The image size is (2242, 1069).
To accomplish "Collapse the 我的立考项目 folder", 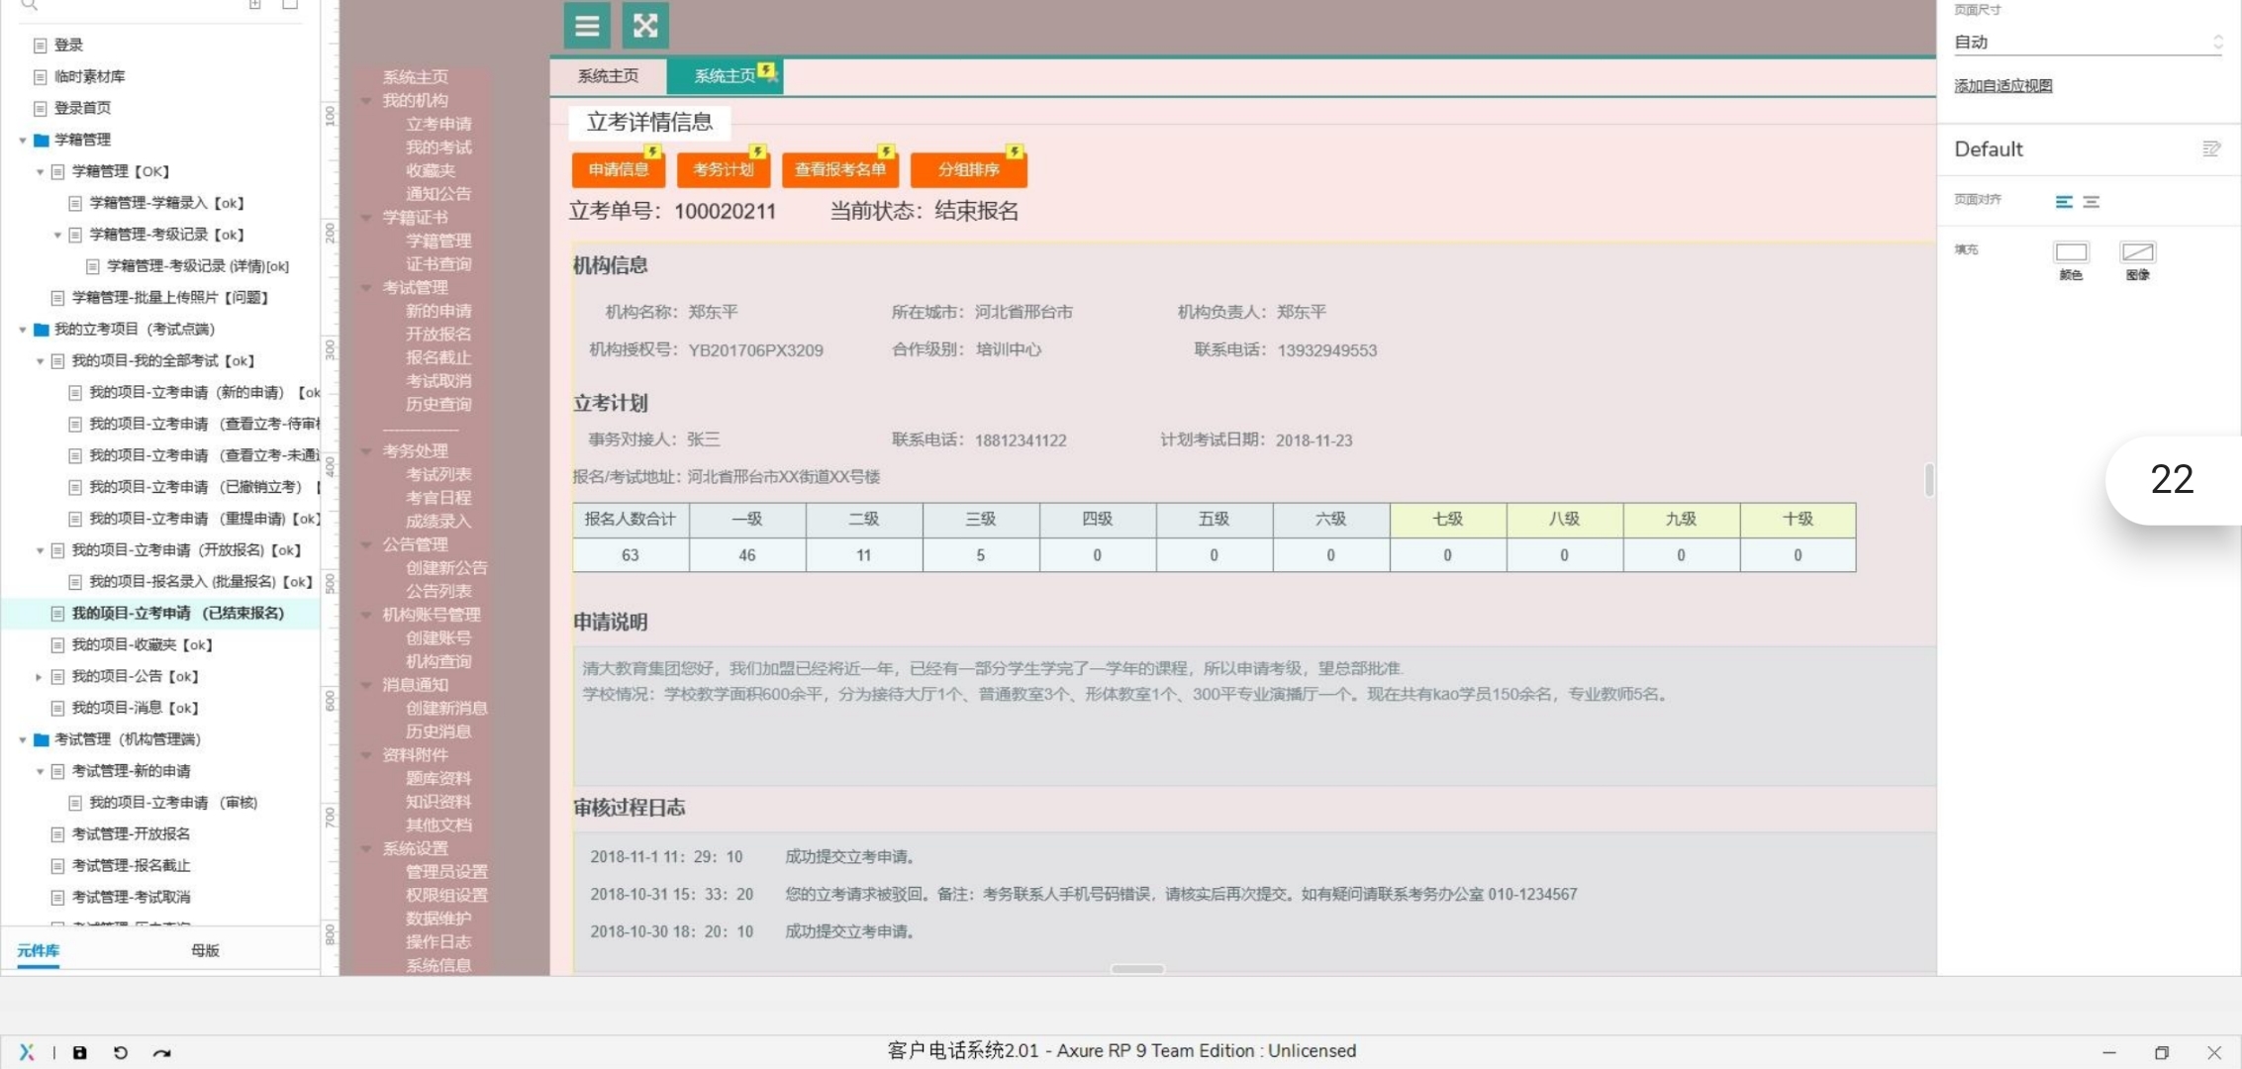I will pos(23,330).
